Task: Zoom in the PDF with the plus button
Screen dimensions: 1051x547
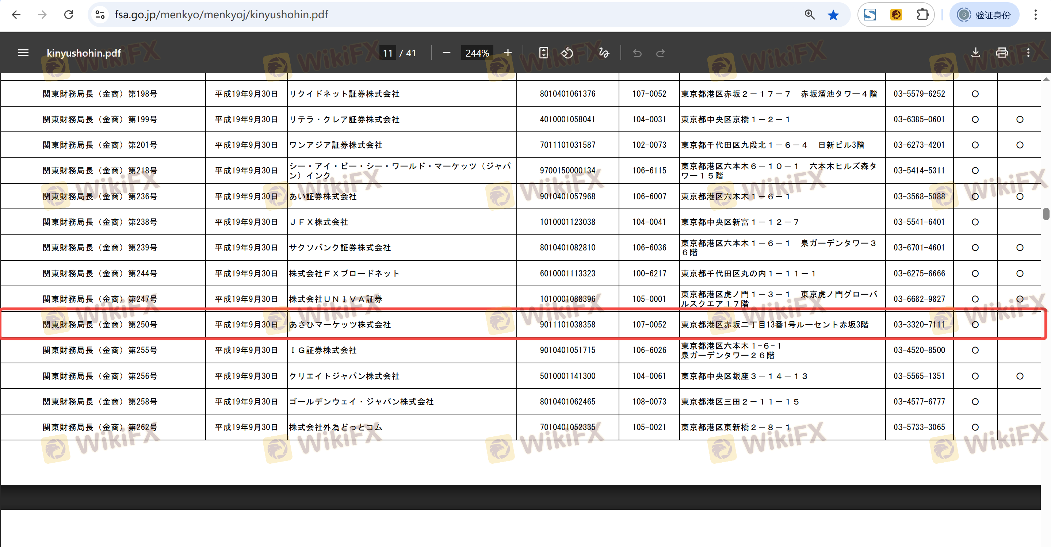Action: [x=508, y=53]
